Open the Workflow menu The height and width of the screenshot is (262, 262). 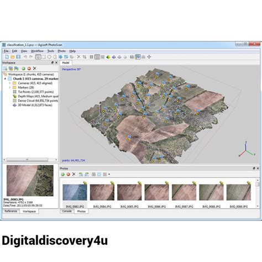[x=37, y=51]
